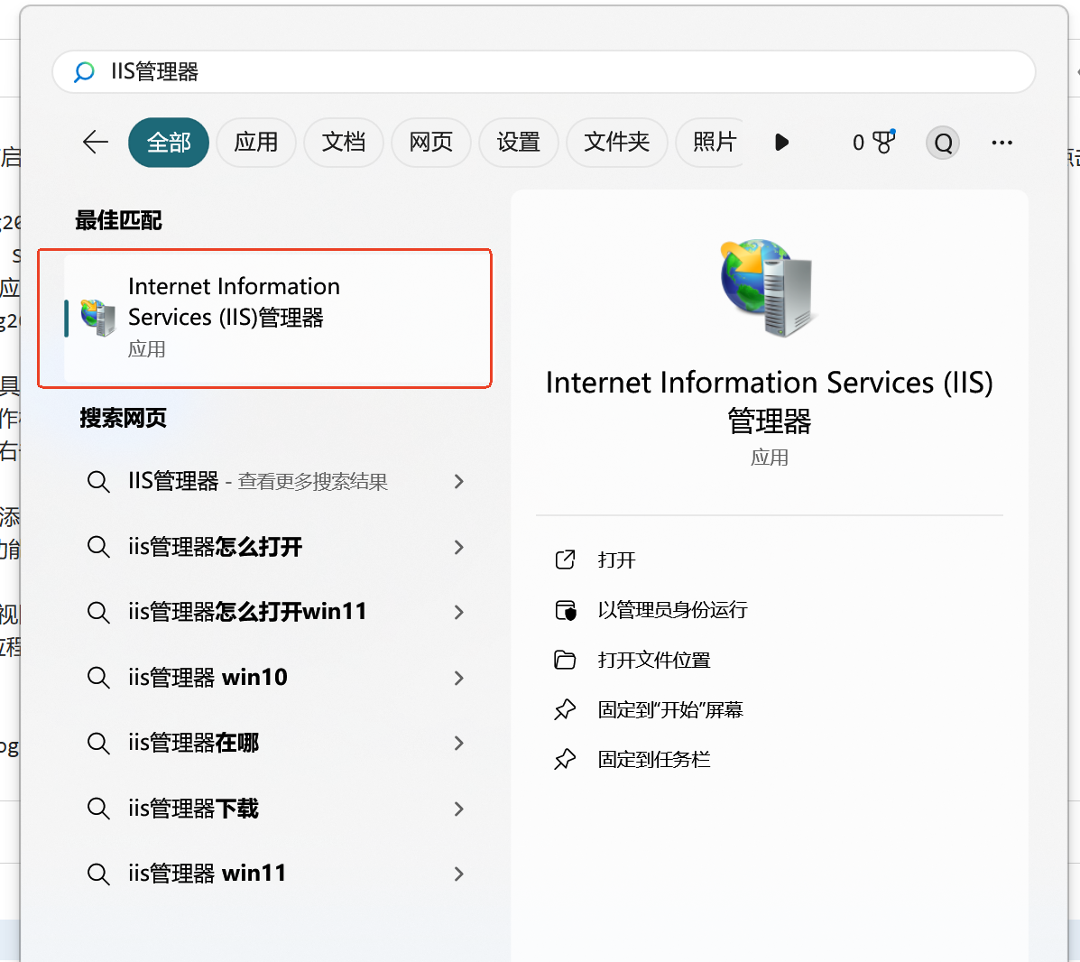Choose 打开文件位置
Viewport: 1080px width, 962px height.
pyautogui.click(x=653, y=660)
